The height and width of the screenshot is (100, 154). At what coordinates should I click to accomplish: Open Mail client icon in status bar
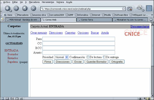(7, 98)
